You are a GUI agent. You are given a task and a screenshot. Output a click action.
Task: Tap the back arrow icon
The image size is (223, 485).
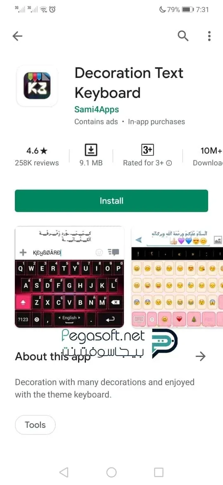(x=18, y=36)
